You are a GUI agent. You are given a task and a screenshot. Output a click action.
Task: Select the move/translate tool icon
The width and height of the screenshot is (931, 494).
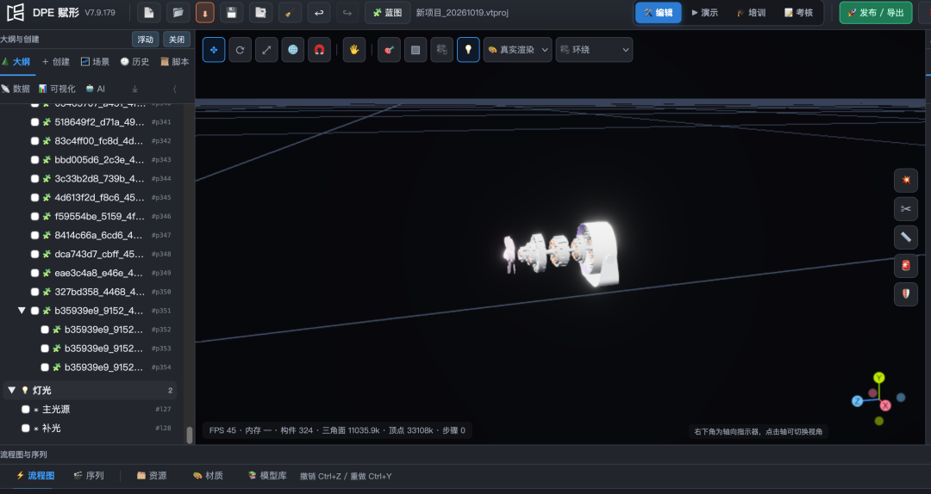click(214, 50)
